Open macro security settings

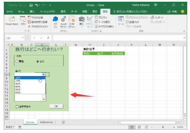click(38, 26)
